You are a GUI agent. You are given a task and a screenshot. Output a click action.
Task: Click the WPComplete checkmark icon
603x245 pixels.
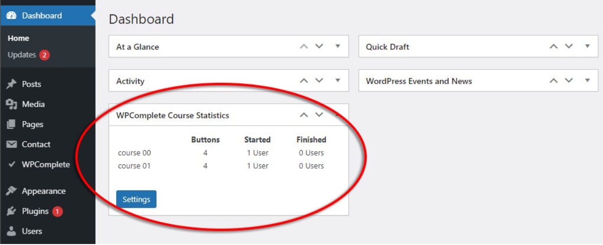pos(11,164)
